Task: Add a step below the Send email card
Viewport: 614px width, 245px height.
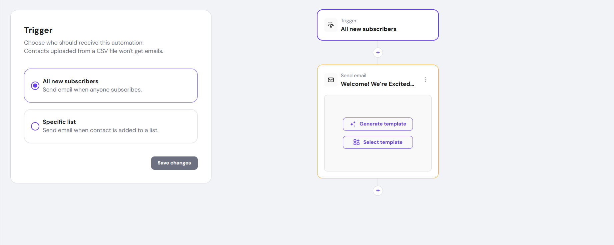Action: tap(378, 191)
